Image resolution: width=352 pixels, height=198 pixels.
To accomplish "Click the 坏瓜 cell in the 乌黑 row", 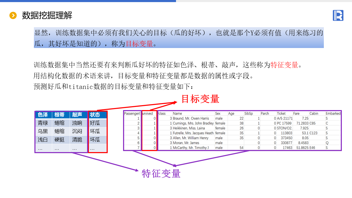I will click(x=95, y=131).
